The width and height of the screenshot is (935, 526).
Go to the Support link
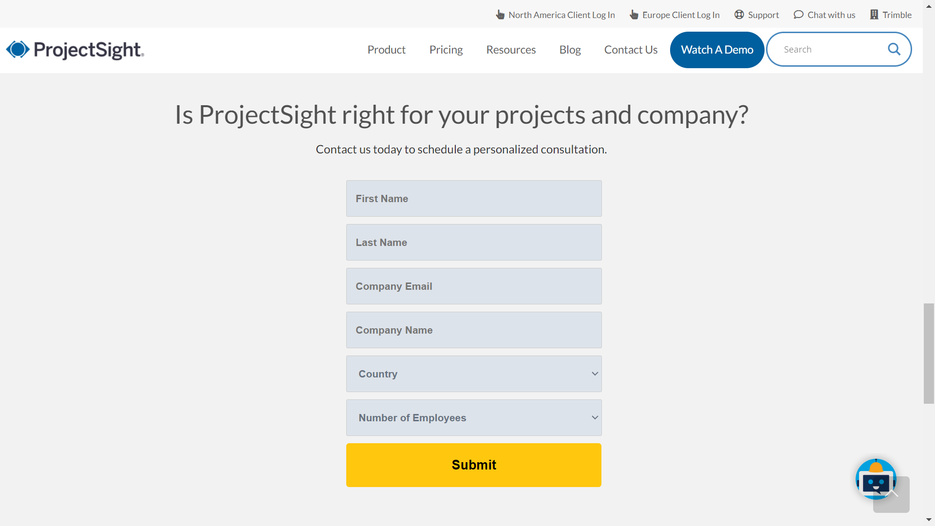pyautogui.click(x=763, y=15)
